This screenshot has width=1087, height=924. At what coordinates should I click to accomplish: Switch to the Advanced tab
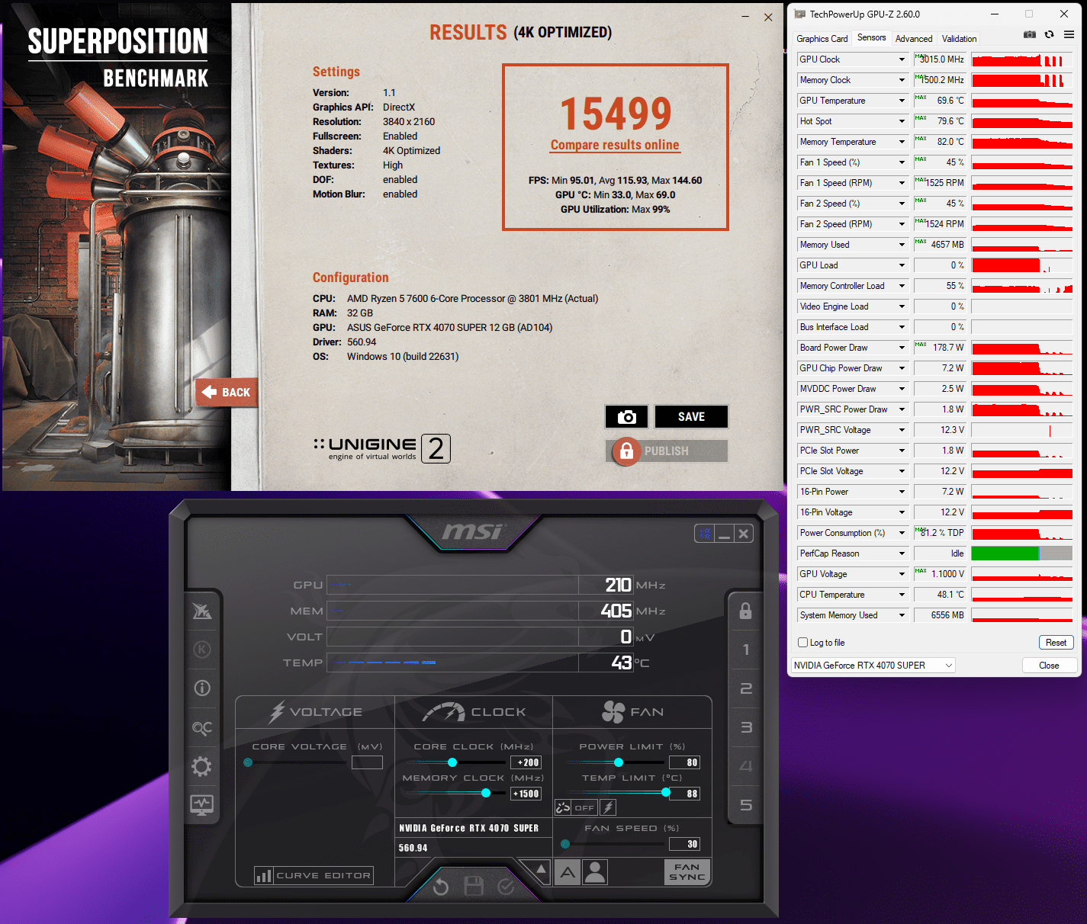[x=914, y=39]
